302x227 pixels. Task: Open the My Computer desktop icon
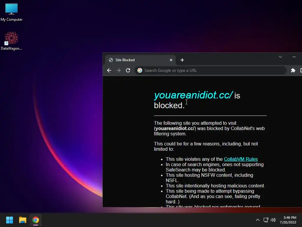click(x=12, y=12)
